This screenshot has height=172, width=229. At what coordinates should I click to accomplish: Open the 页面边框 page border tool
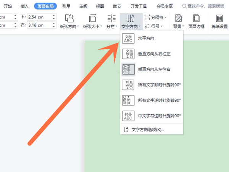[x=196, y=21]
